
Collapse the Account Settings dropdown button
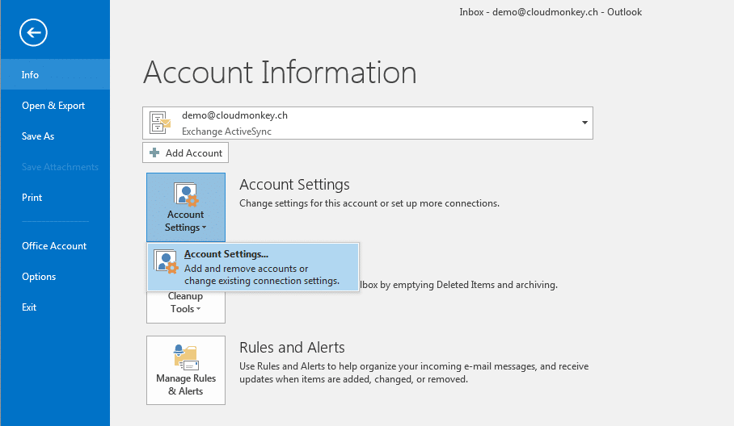[x=186, y=207]
